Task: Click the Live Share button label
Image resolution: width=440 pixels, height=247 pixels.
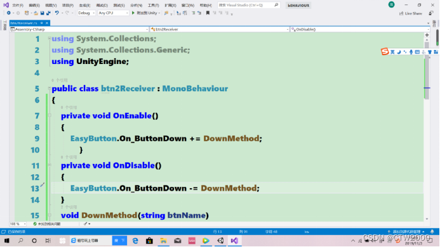Action: coord(413,13)
